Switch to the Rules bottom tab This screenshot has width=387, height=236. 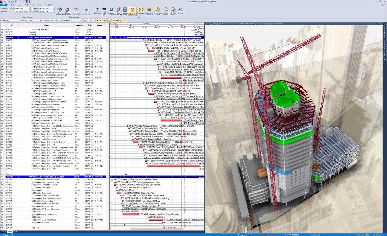tap(15, 231)
